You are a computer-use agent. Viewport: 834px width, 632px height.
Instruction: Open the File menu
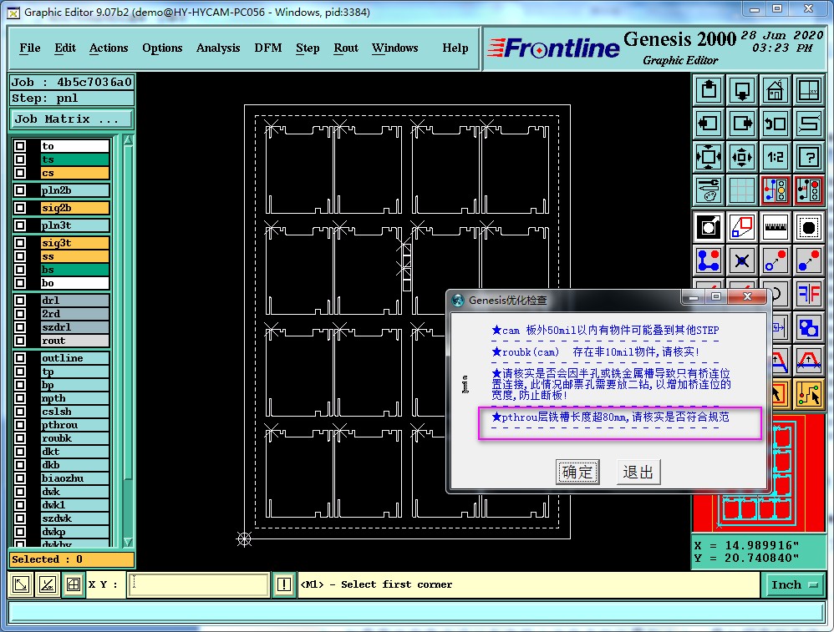[x=30, y=48]
